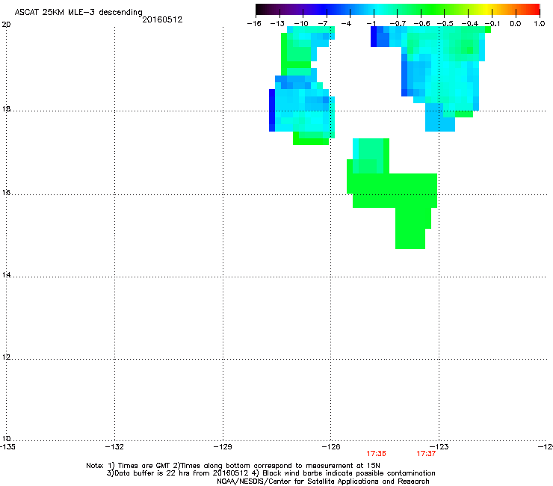Click the colorbar label -16

click(x=254, y=24)
